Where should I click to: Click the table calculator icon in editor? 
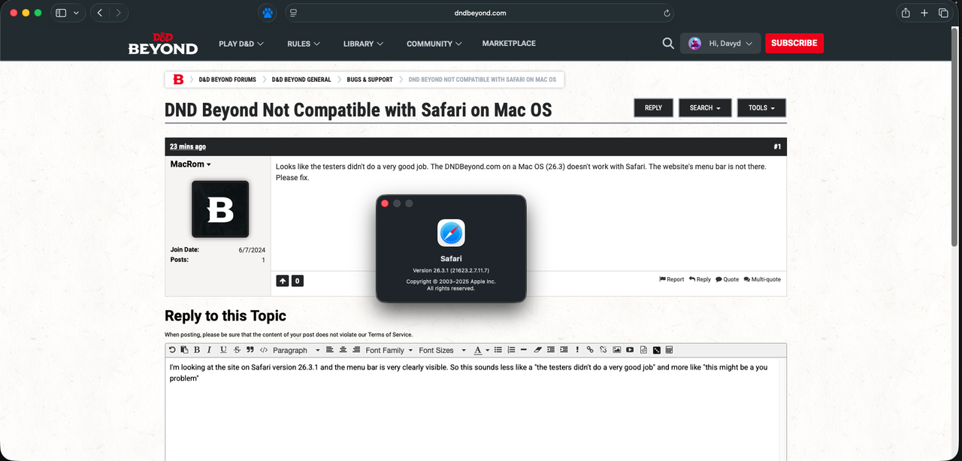(x=669, y=350)
